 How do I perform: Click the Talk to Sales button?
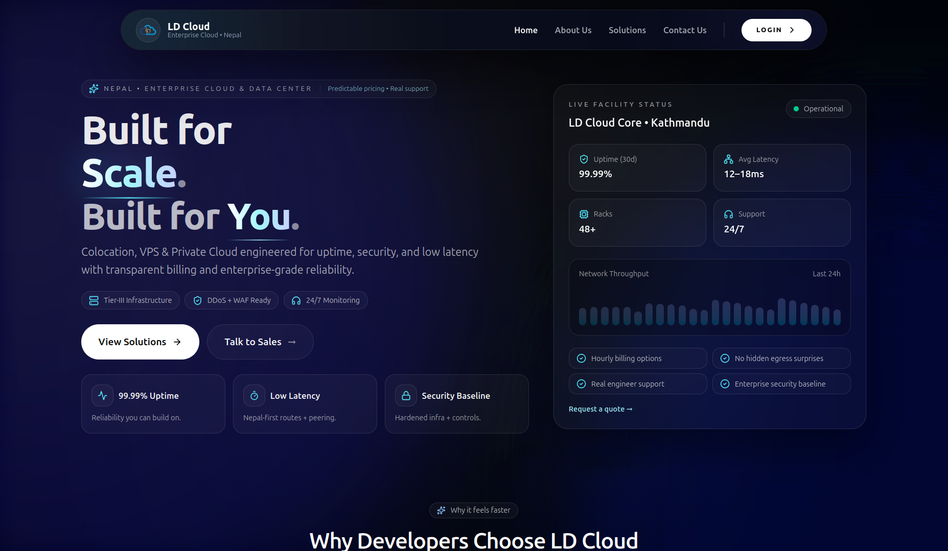pos(260,342)
